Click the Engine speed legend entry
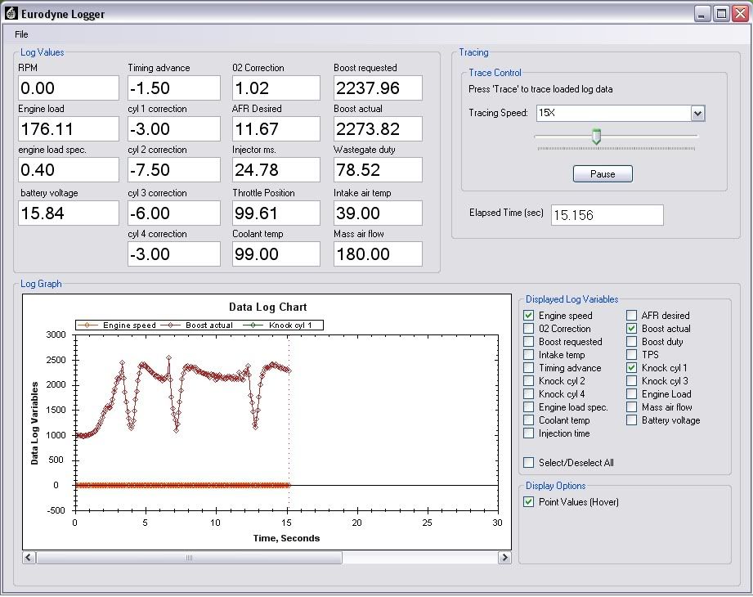This screenshot has width=753, height=597. (129, 325)
